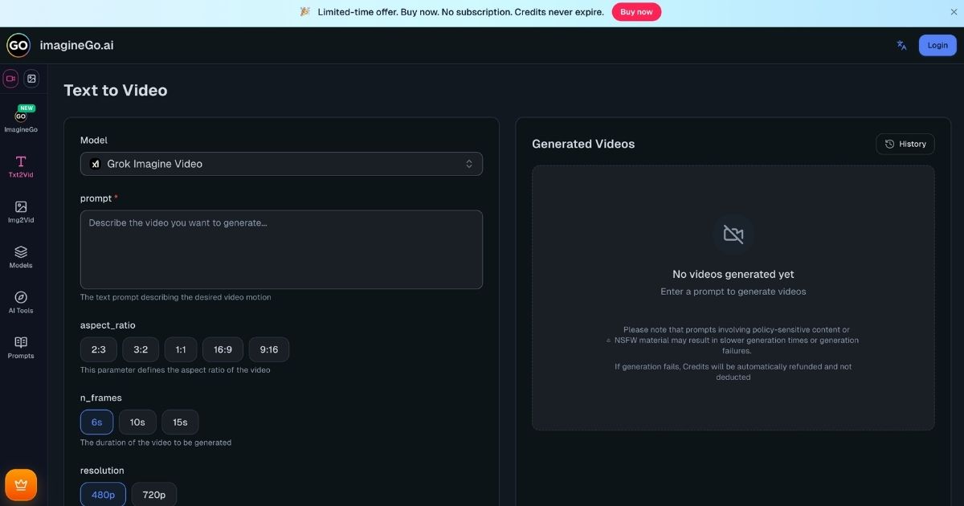
Task: Click the Text to Video heading
Action: (x=116, y=91)
